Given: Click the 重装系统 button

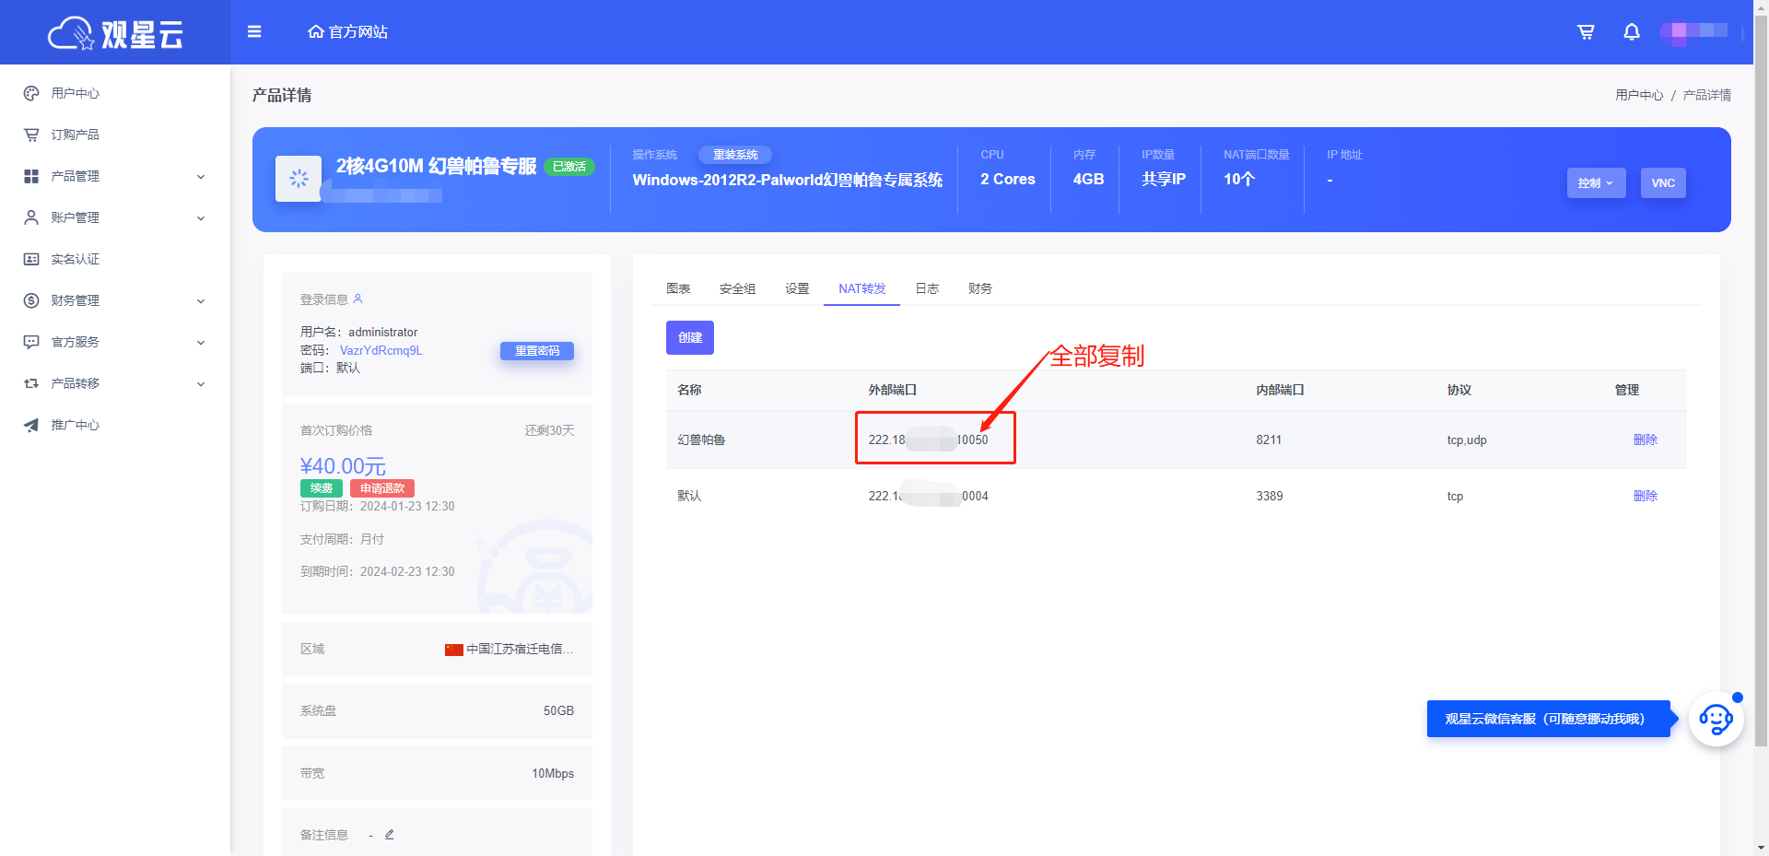Looking at the screenshot, I should click(735, 155).
